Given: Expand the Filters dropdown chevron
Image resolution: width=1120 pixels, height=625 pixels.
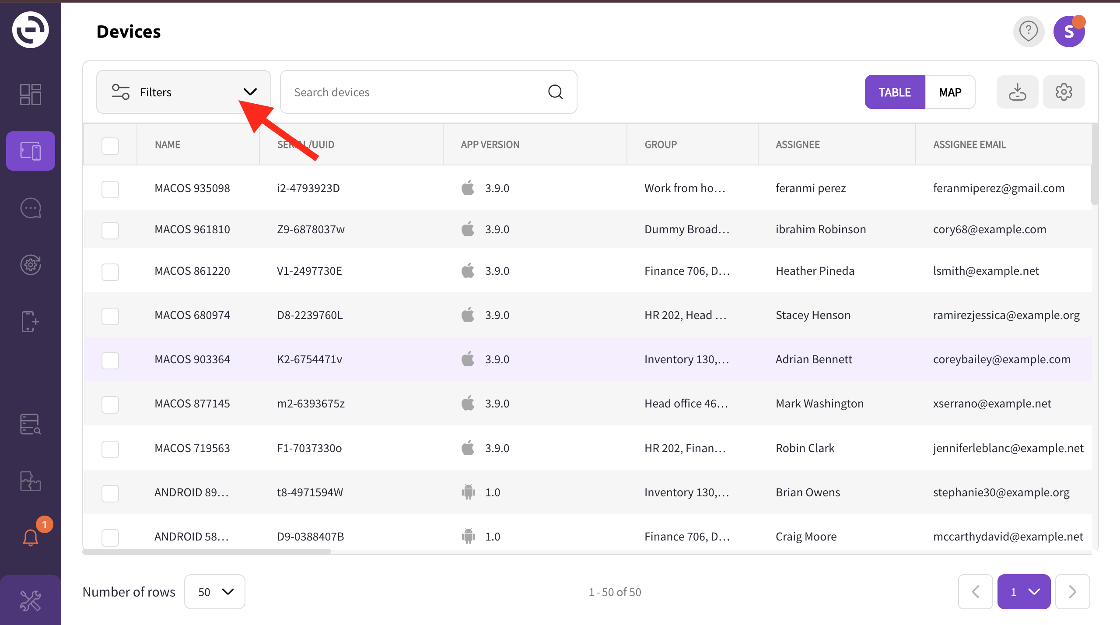Looking at the screenshot, I should click(250, 92).
